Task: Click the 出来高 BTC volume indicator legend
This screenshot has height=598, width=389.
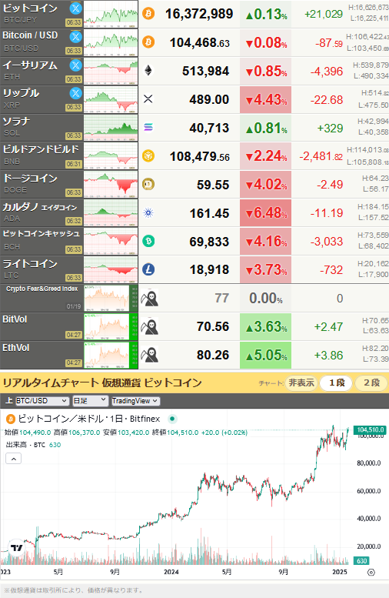Action: (33, 445)
